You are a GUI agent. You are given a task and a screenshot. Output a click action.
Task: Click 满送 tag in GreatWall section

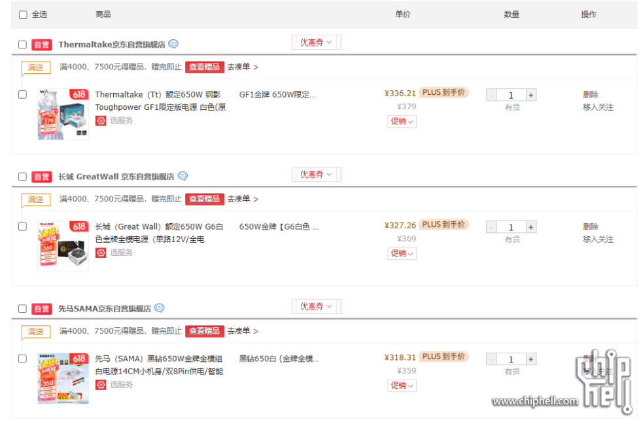pos(36,200)
